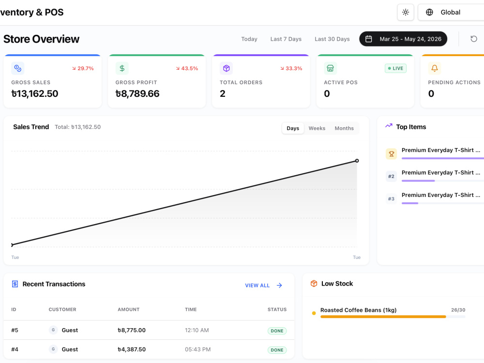Click the amount ৳8,775.00

click(132, 330)
